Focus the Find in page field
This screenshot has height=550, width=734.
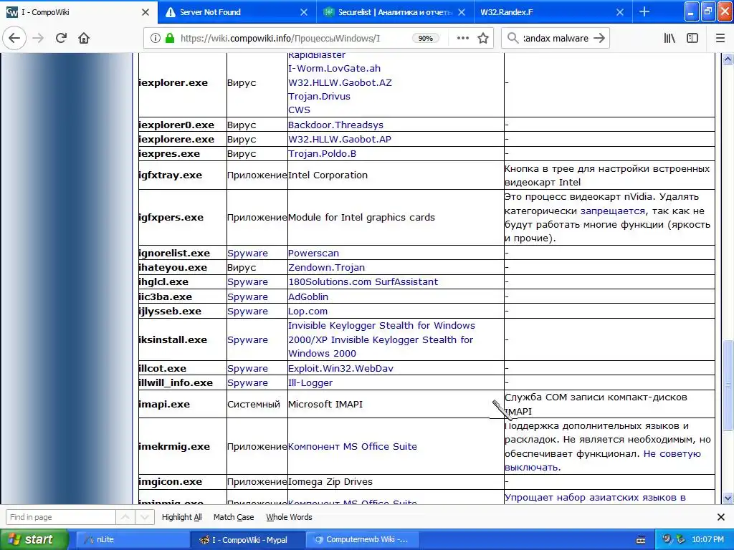pos(60,517)
